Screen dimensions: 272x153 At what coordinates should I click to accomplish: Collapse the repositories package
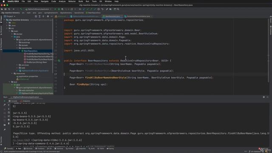click(17, 48)
